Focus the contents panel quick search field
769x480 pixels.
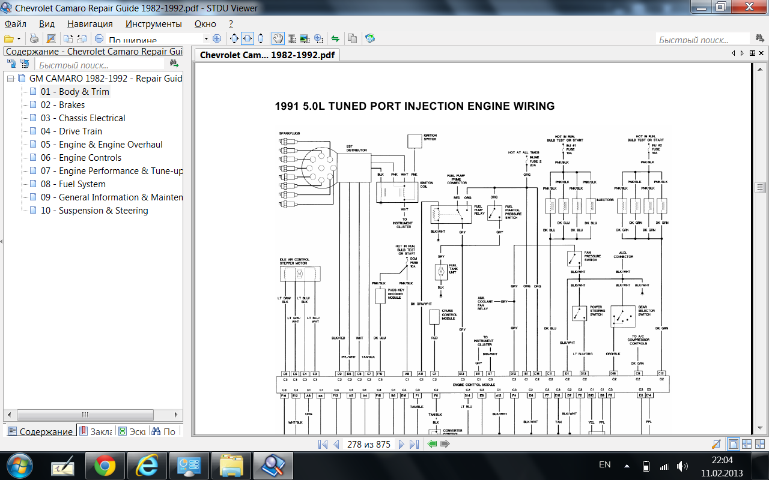[x=99, y=65]
